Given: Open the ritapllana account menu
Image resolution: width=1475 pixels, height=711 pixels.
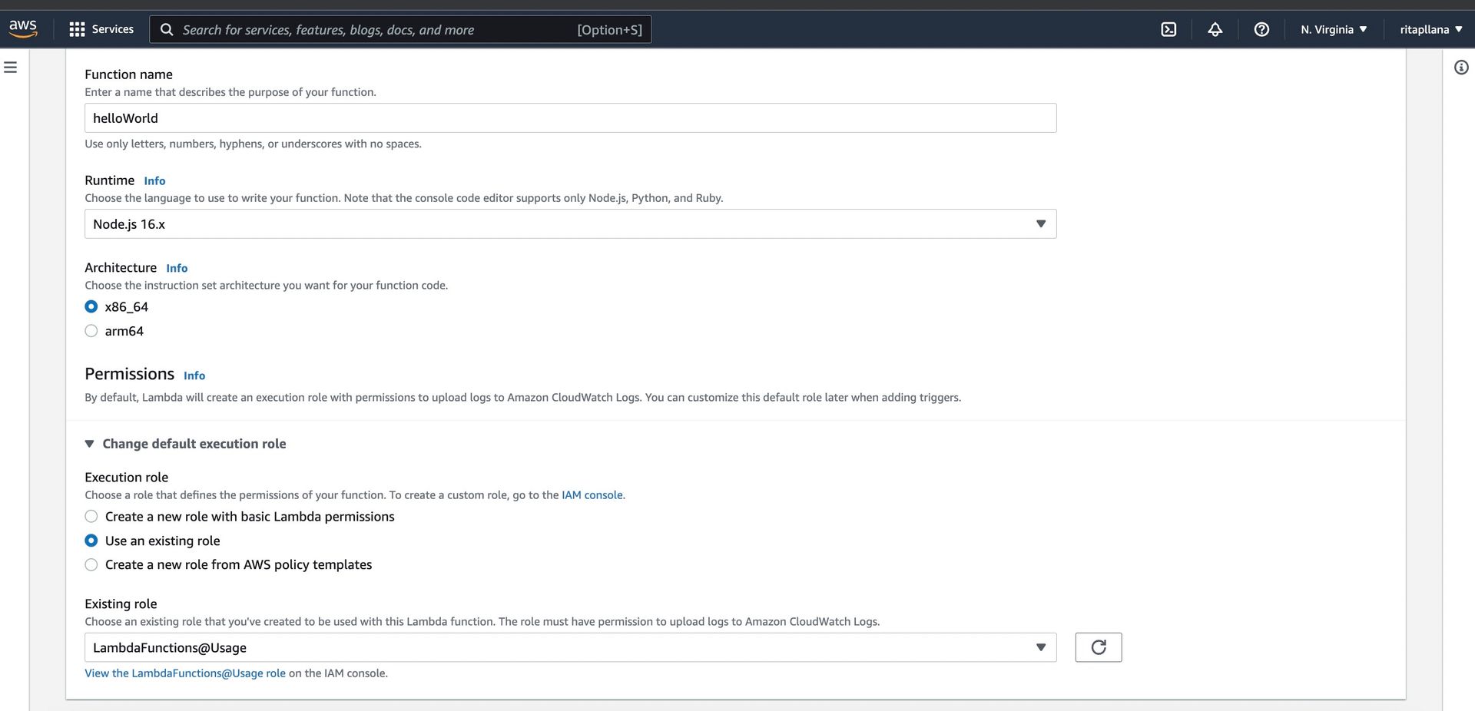Looking at the screenshot, I should tap(1430, 29).
